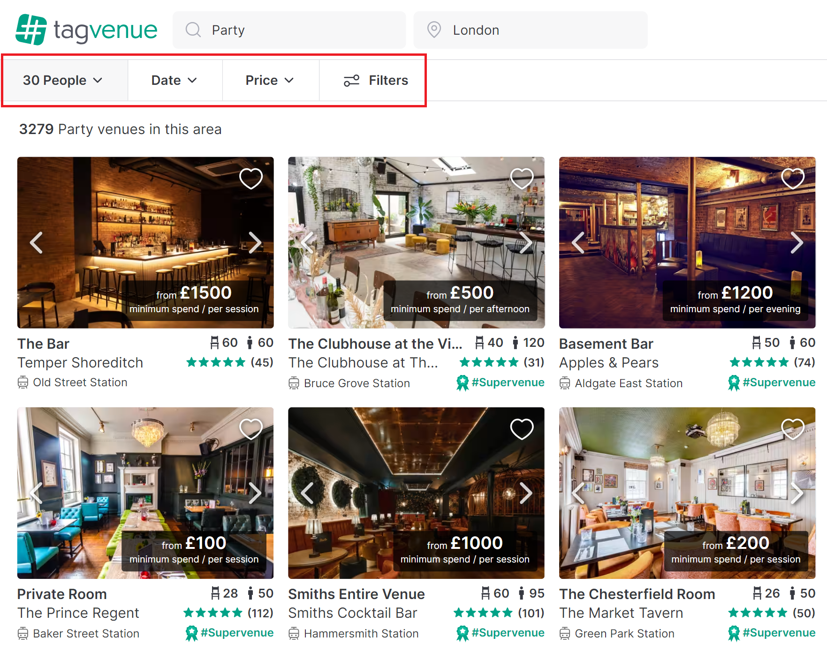Screen dimensions: 827x652
Task: Show previous photo of Smiths Entire Venue
Action: pos(307,493)
